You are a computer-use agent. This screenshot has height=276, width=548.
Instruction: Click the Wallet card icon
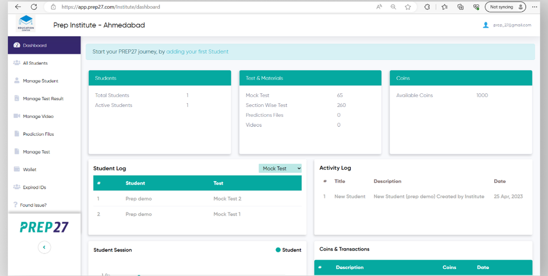[16, 170]
